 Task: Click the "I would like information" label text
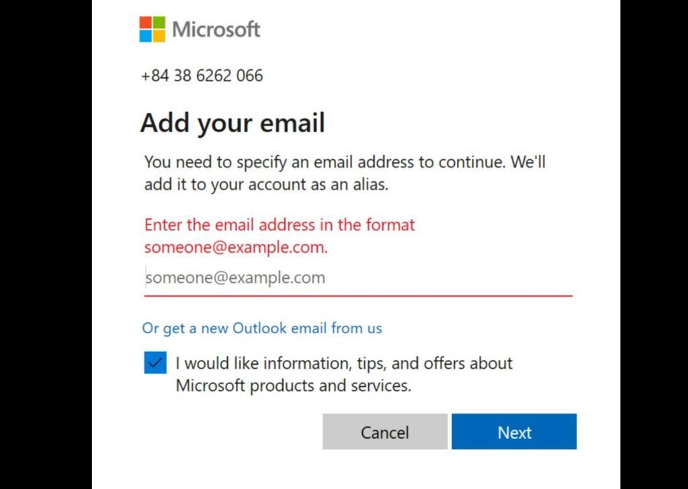pos(344,364)
